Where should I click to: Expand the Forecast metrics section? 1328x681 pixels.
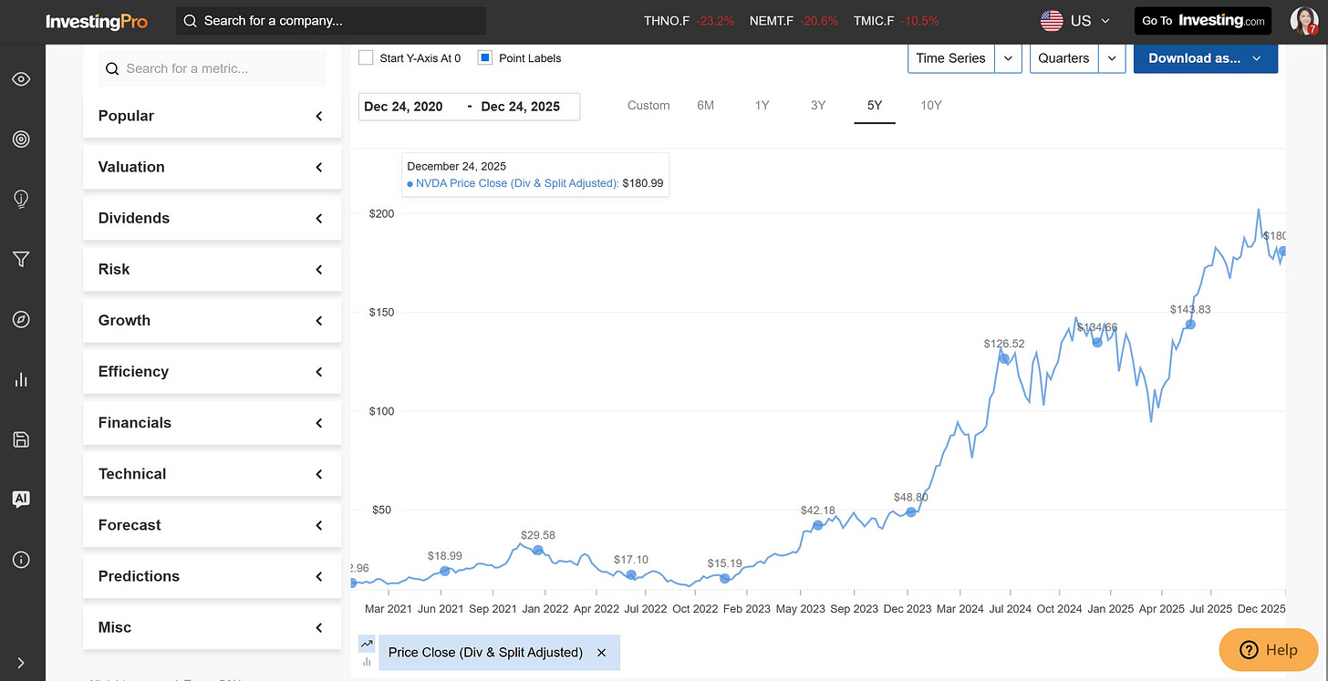[212, 524]
